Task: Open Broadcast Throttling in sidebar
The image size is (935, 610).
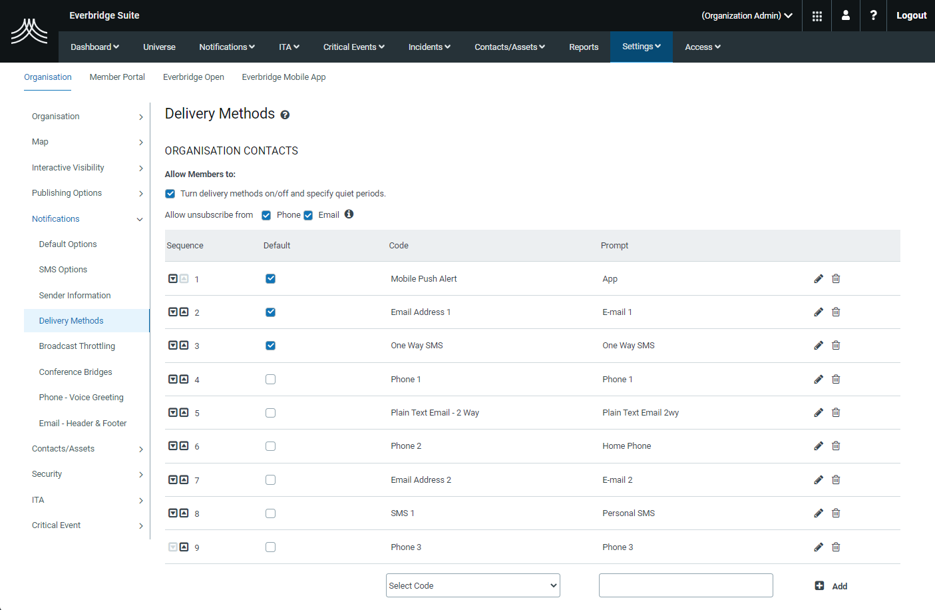Action: tap(77, 346)
